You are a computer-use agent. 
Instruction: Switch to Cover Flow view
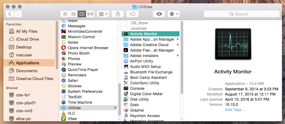[x=90, y=14]
